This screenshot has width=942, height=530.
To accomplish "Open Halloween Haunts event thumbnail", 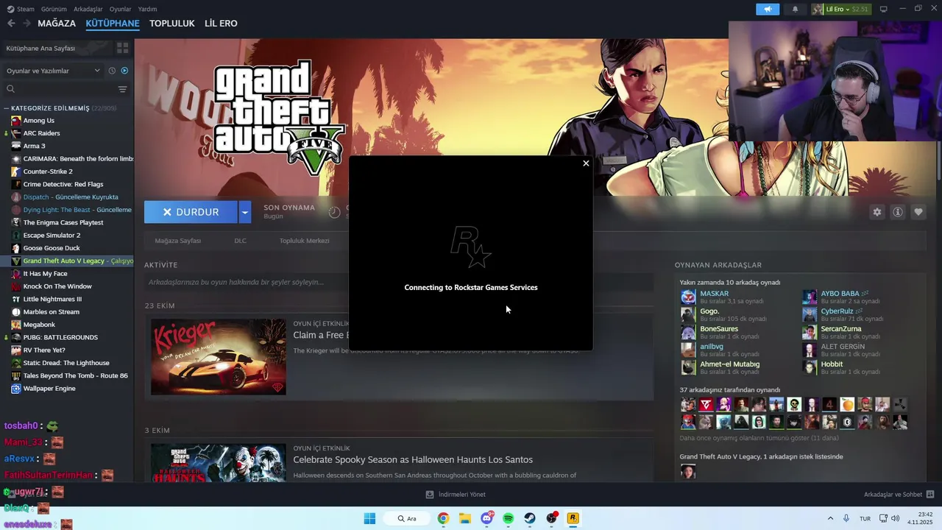I will [x=219, y=462].
